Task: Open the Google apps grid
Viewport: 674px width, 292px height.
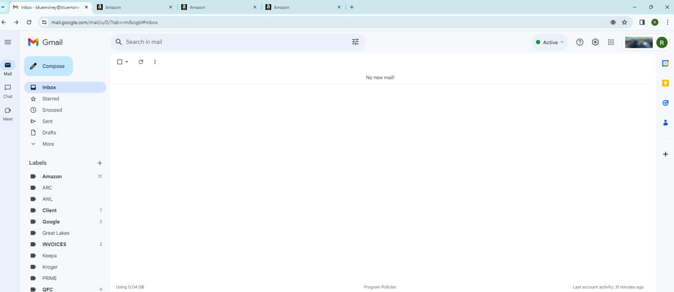Action: tap(611, 42)
